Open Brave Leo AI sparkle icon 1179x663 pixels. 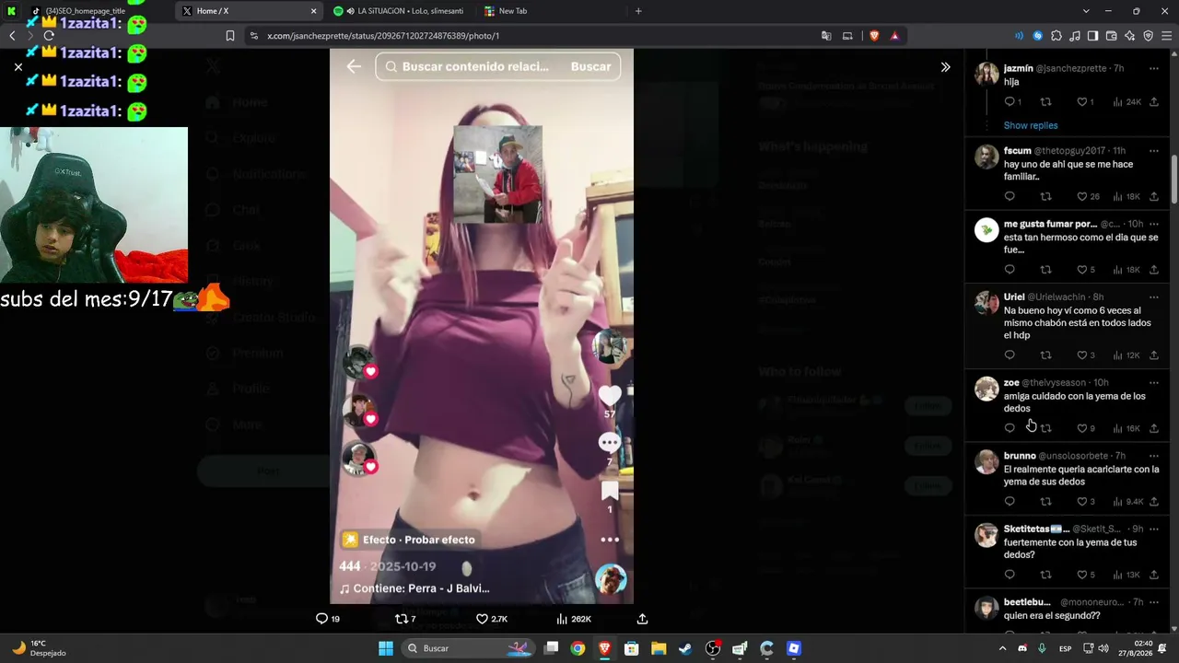(x=1129, y=36)
